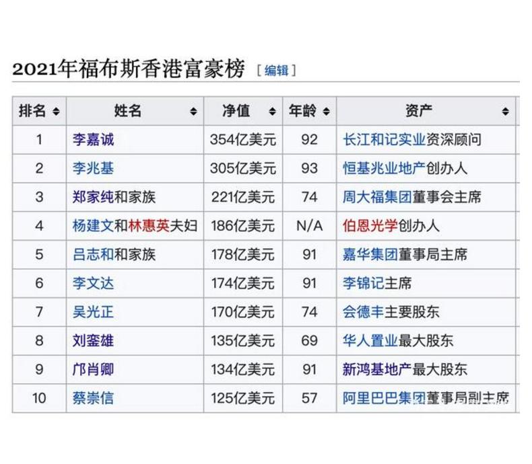532x464 pixels.
Task: Visit the 吕志和 page link
Action: coord(93,255)
